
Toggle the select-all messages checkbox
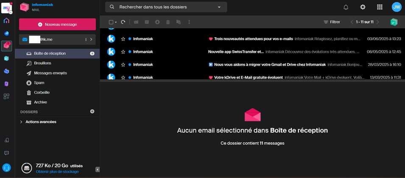(x=111, y=22)
